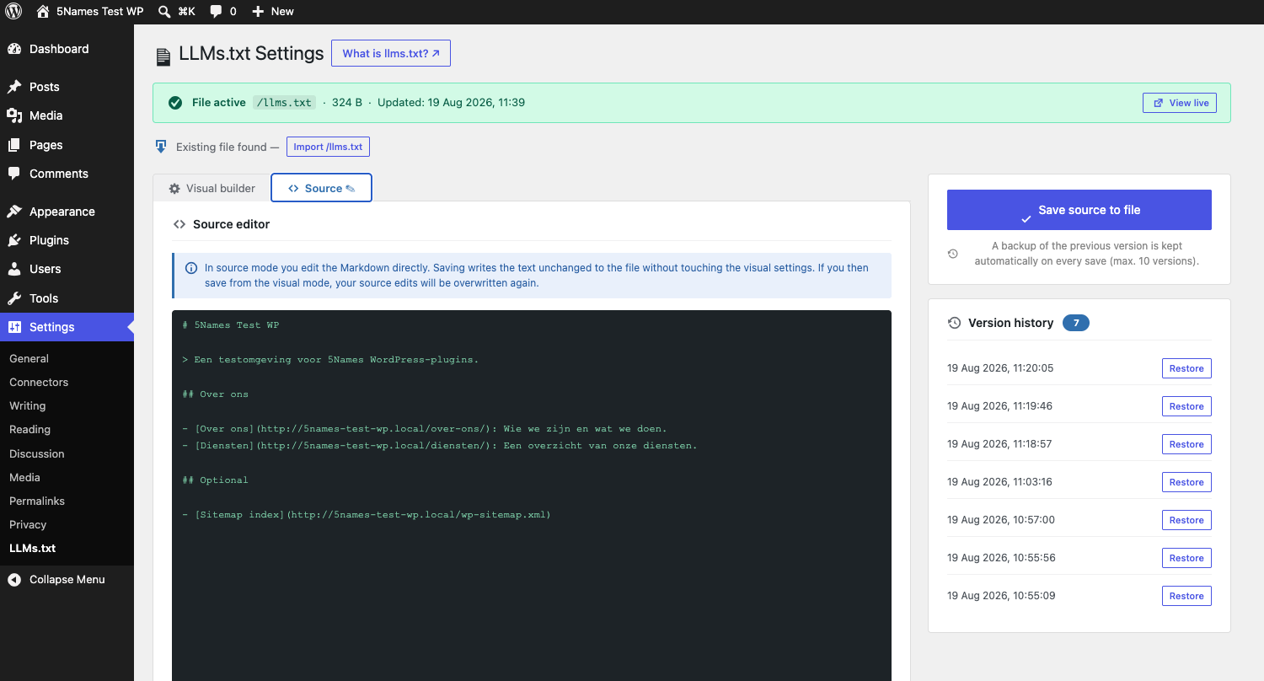Open General settings submenu

[x=29, y=358]
